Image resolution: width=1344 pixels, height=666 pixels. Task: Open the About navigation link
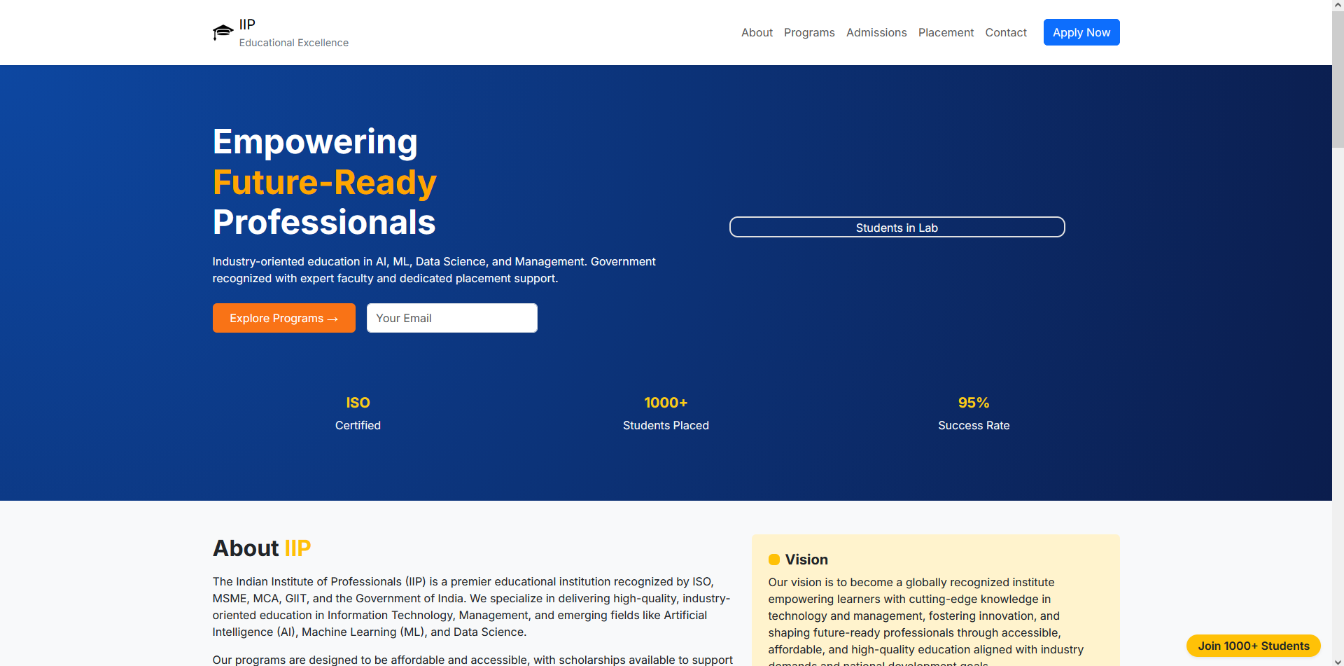pyautogui.click(x=757, y=33)
